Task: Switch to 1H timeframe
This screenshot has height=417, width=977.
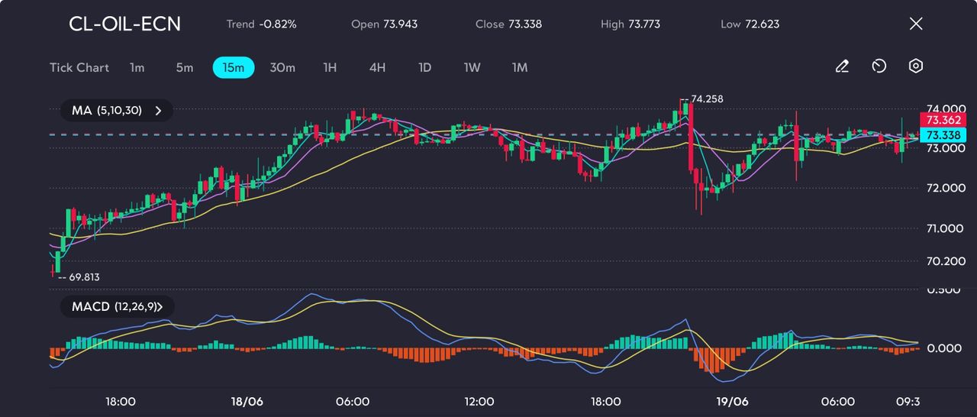Action: click(330, 67)
